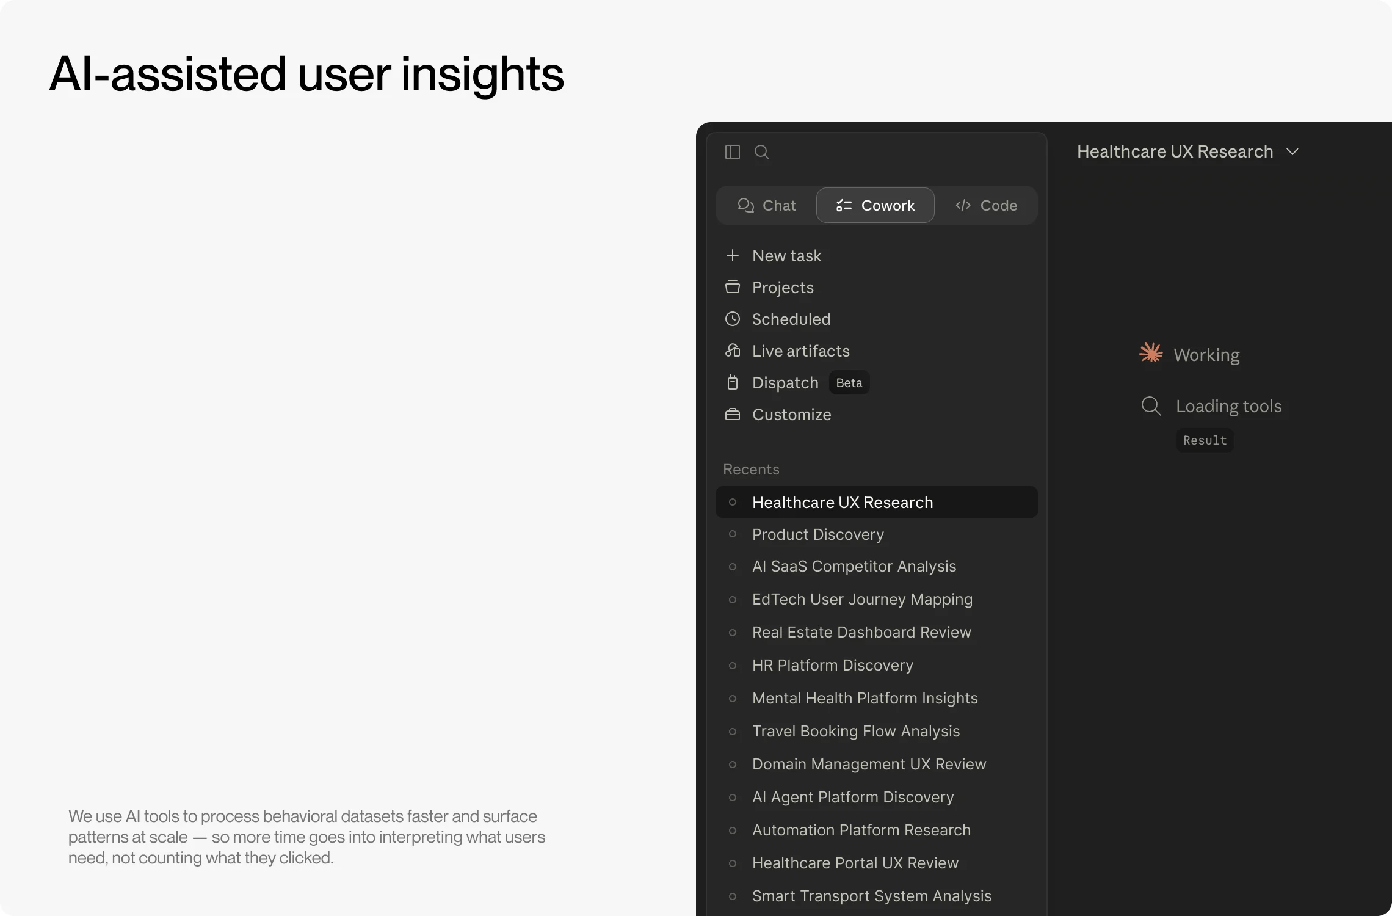Click the Scheduled clock icon
Image resolution: width=1392 pixels, height=916 pixels.
(733, 319)
